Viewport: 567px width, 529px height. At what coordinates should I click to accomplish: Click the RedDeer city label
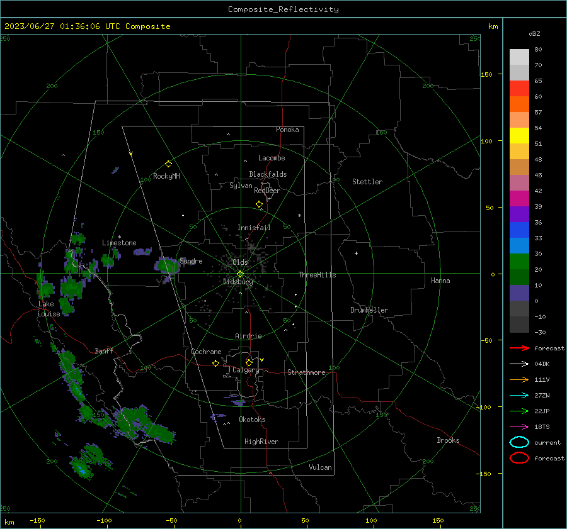pyautogui.click(x=267, y=191)
